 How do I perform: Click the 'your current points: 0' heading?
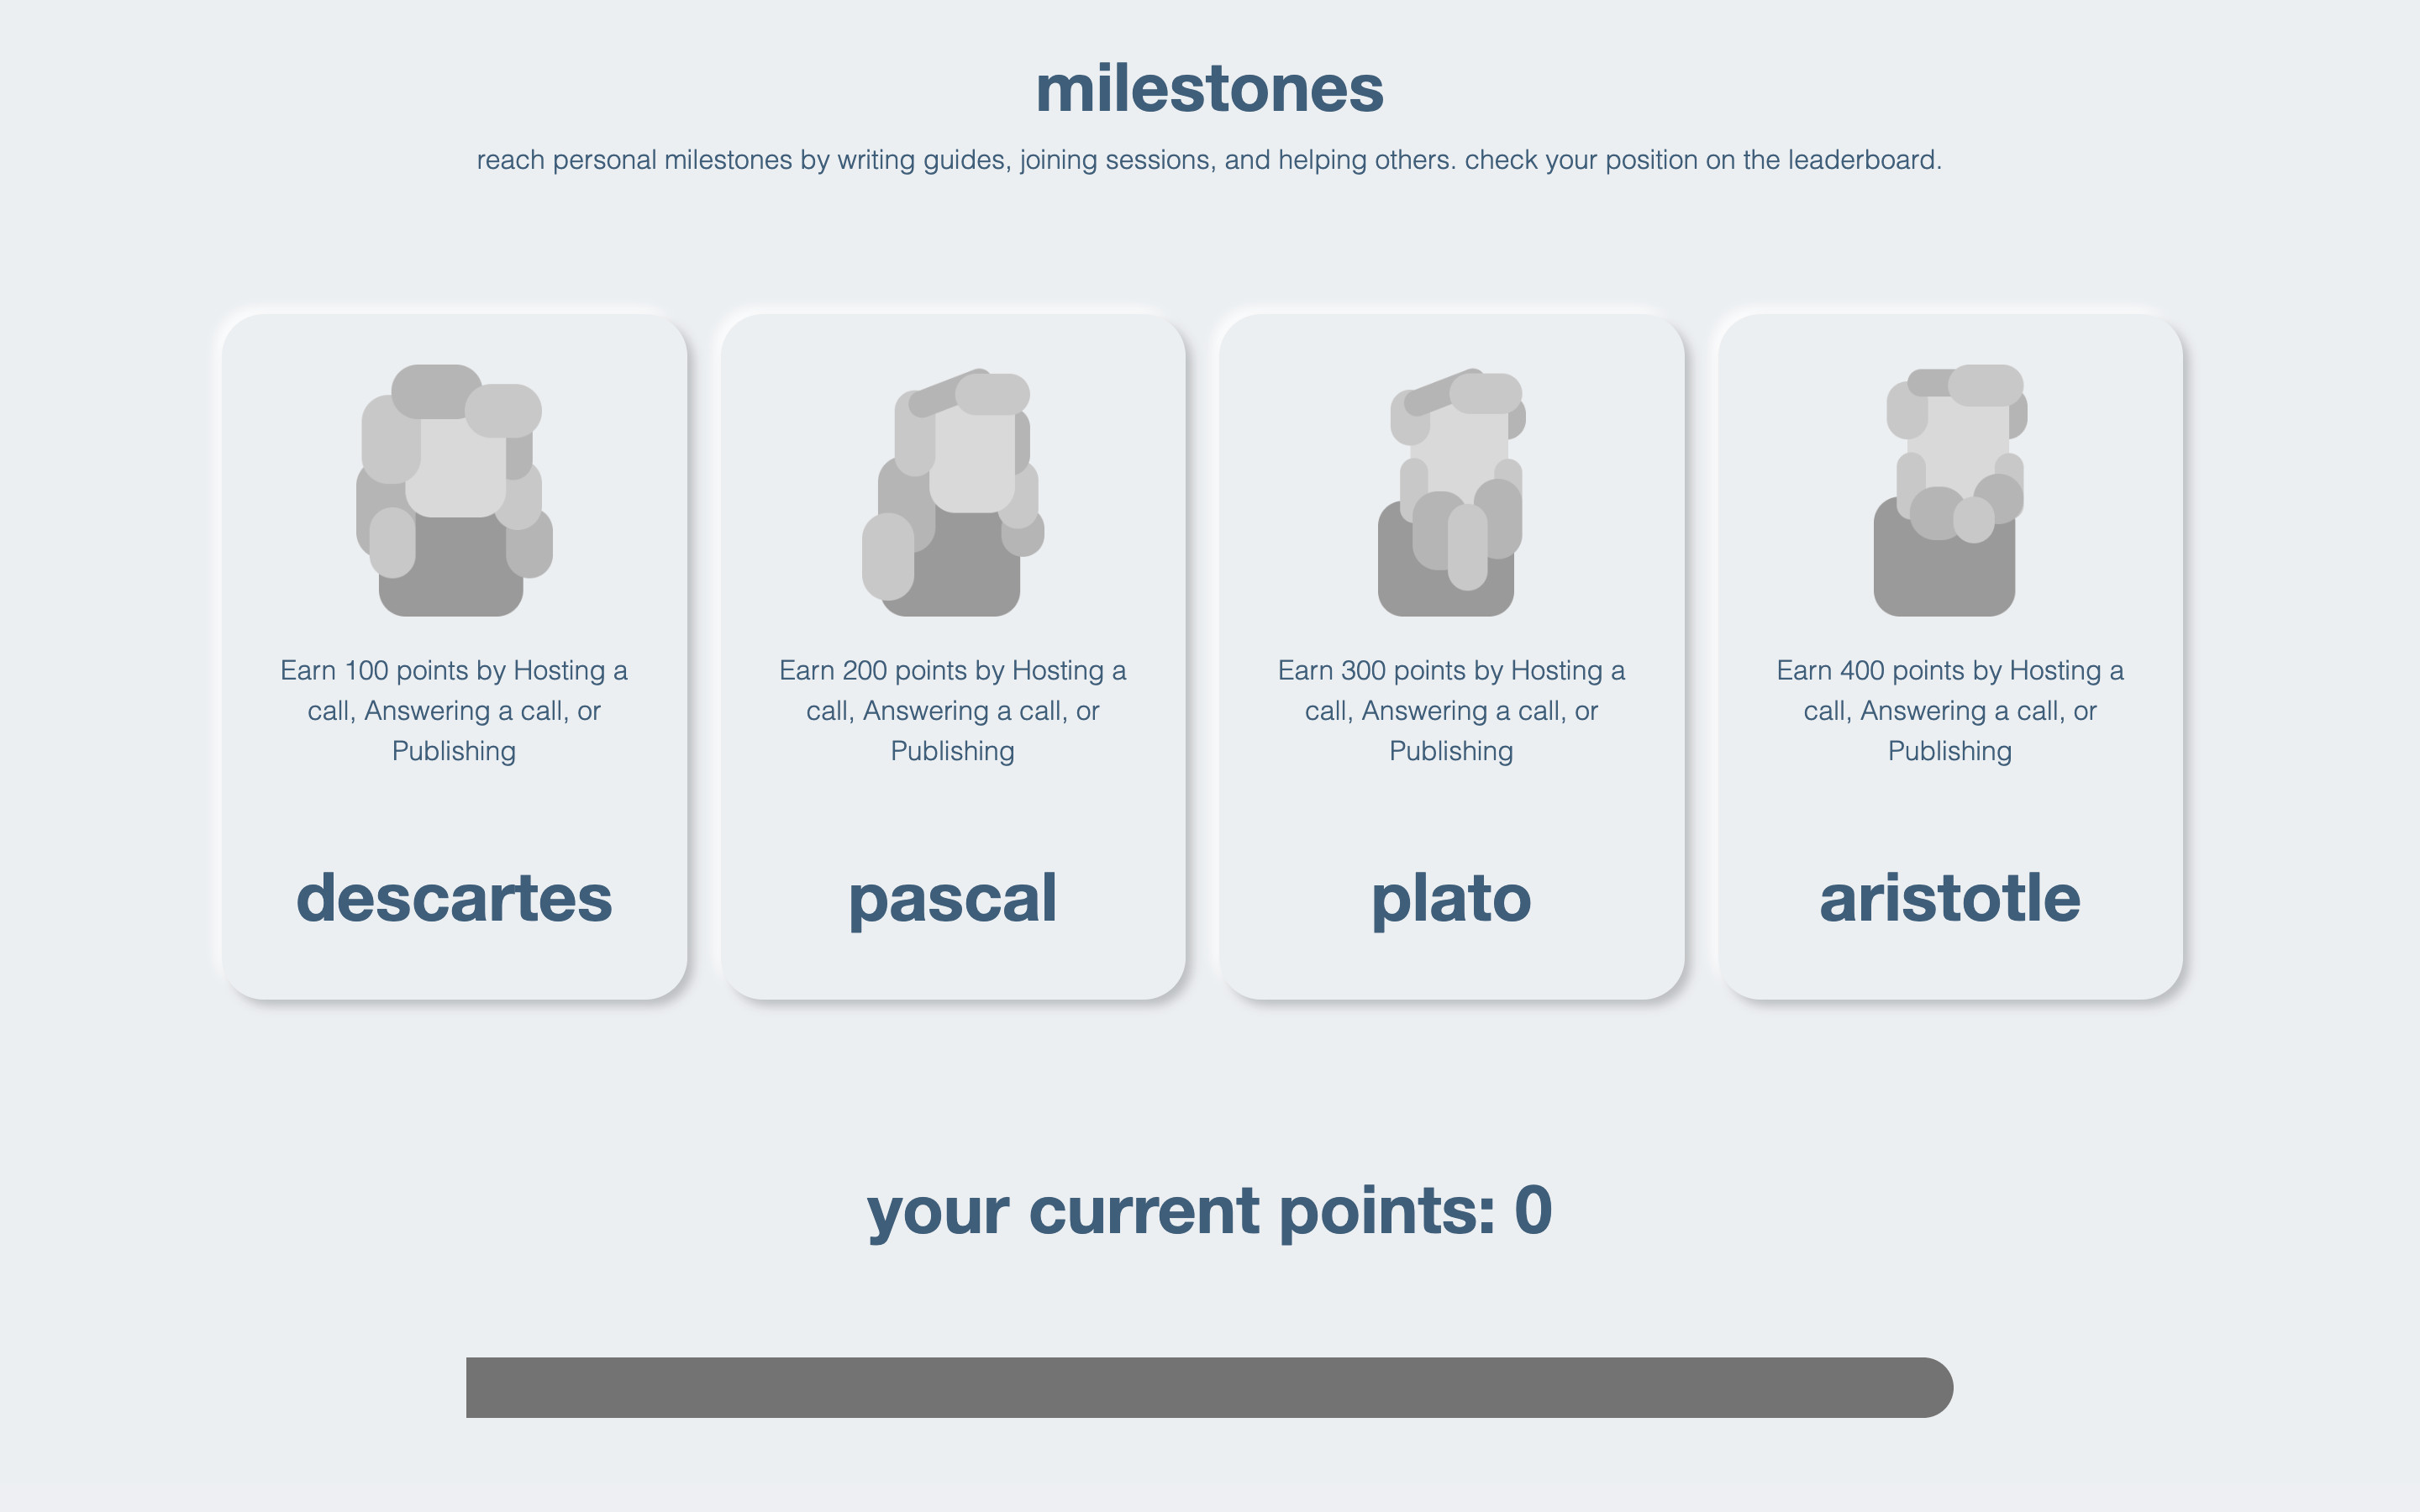(x=1209, y=1211)
